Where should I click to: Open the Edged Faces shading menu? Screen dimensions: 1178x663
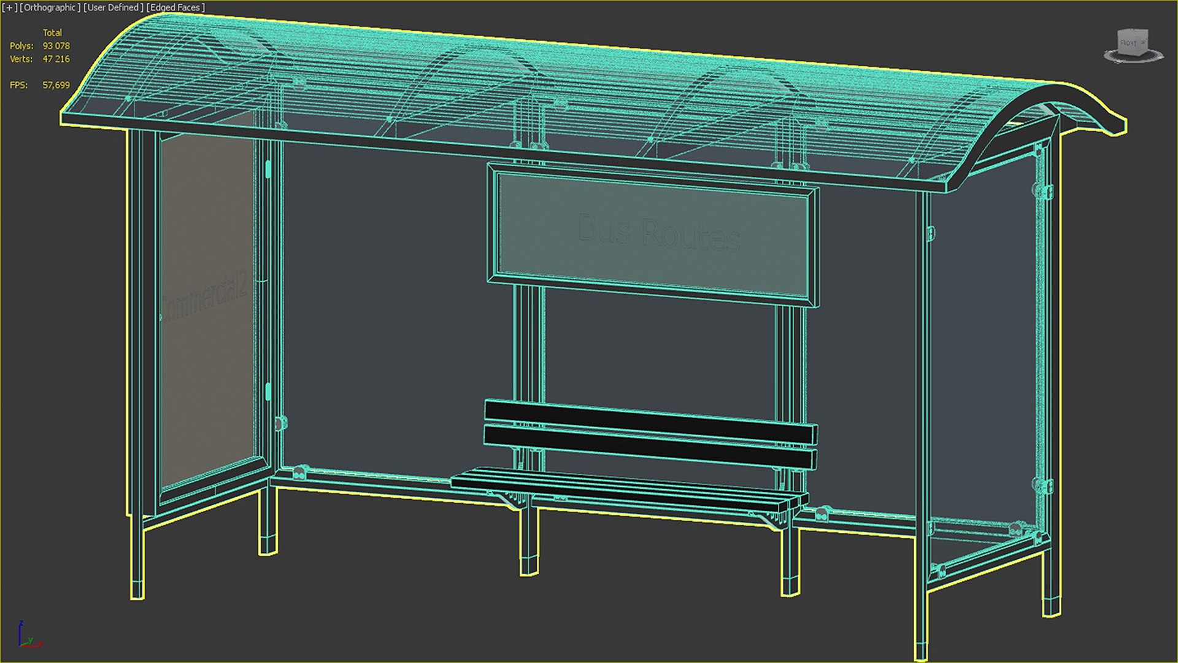click(x=176, y=7)
